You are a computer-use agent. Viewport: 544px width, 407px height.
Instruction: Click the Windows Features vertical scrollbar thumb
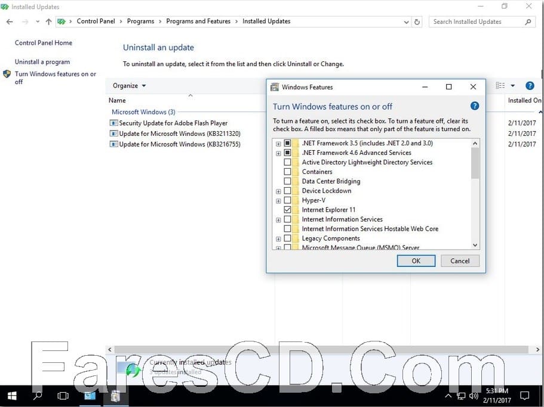pos(475,163)
